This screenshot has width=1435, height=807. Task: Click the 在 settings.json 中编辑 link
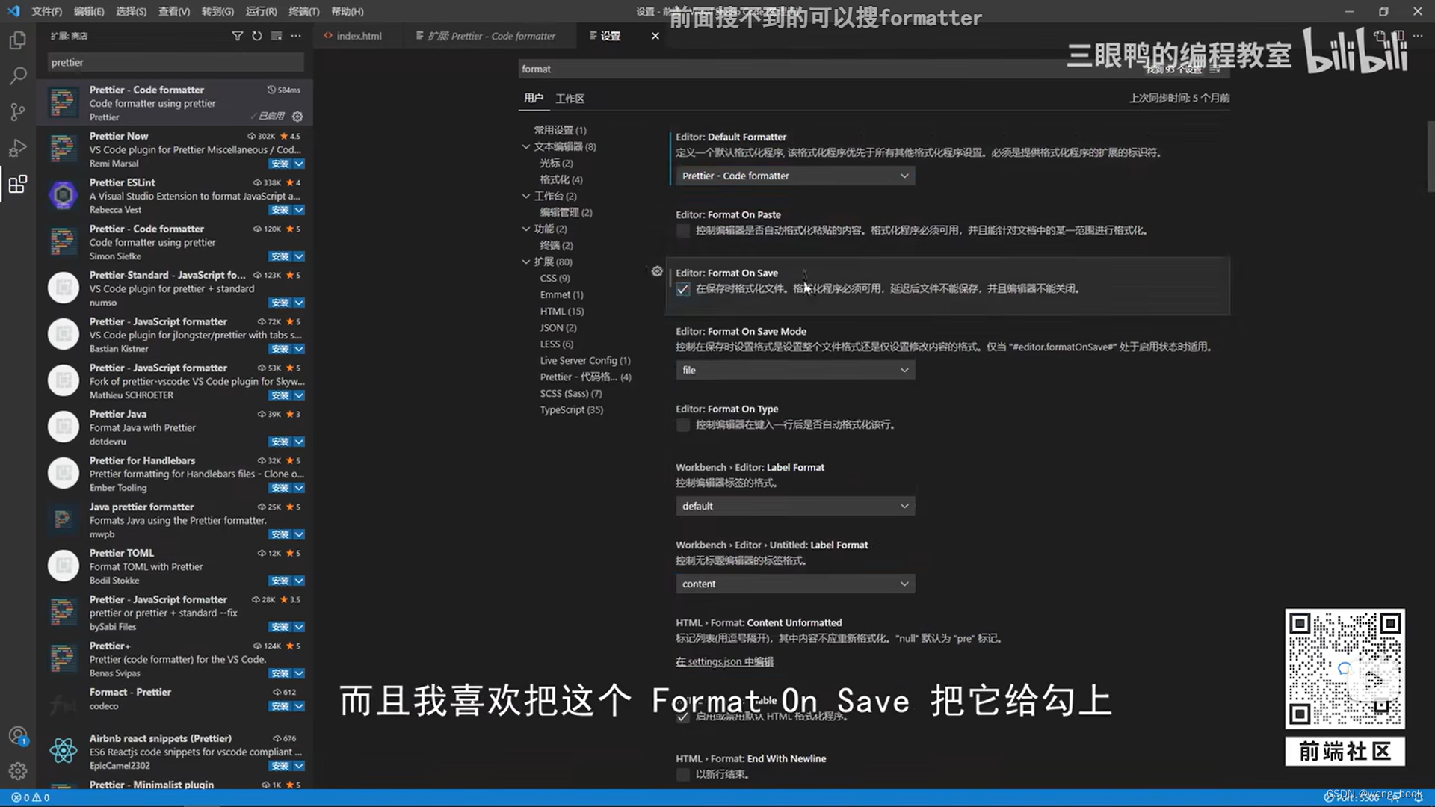coord(724,661)
